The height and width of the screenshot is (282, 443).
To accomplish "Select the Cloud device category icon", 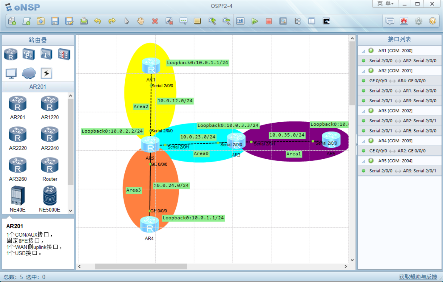I will (x=29, y=73).
